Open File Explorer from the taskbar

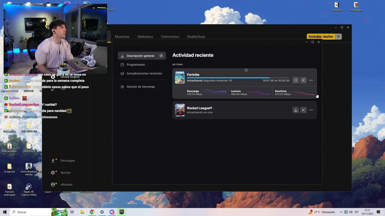82,212
